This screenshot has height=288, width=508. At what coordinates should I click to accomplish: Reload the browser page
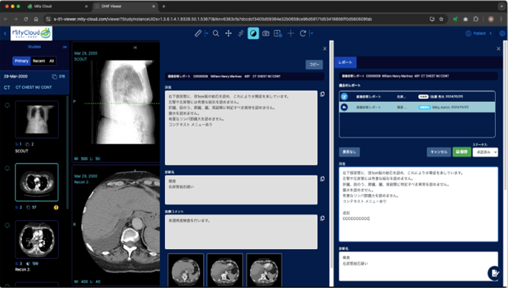coord(26,19)
